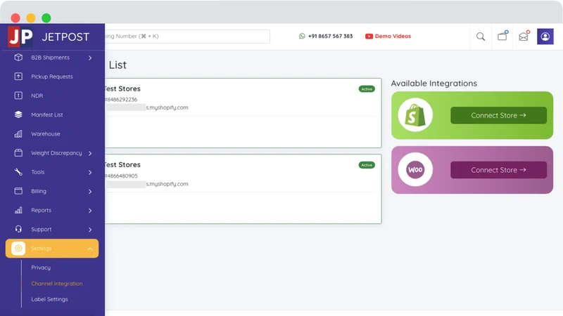This screenshot has width=563, height=316.
Task: Click the Shopify bag logo
Action: click(x=415, y=115)
